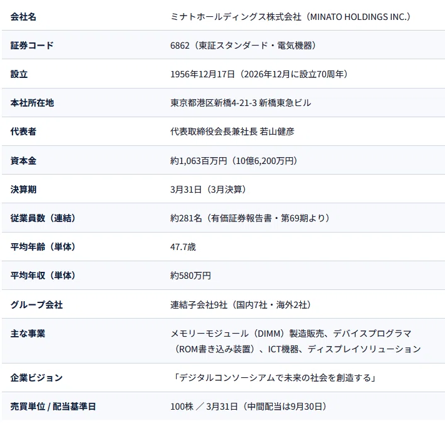Select the 設立 label
Image resolution: width=445 pixels, height=424 pixels.
(x=19, y=74)
